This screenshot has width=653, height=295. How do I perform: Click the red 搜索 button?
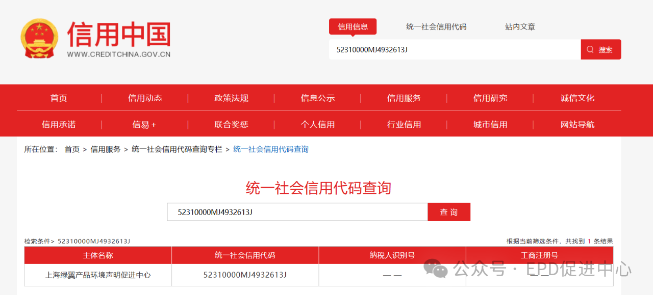[x=601, y=49]
